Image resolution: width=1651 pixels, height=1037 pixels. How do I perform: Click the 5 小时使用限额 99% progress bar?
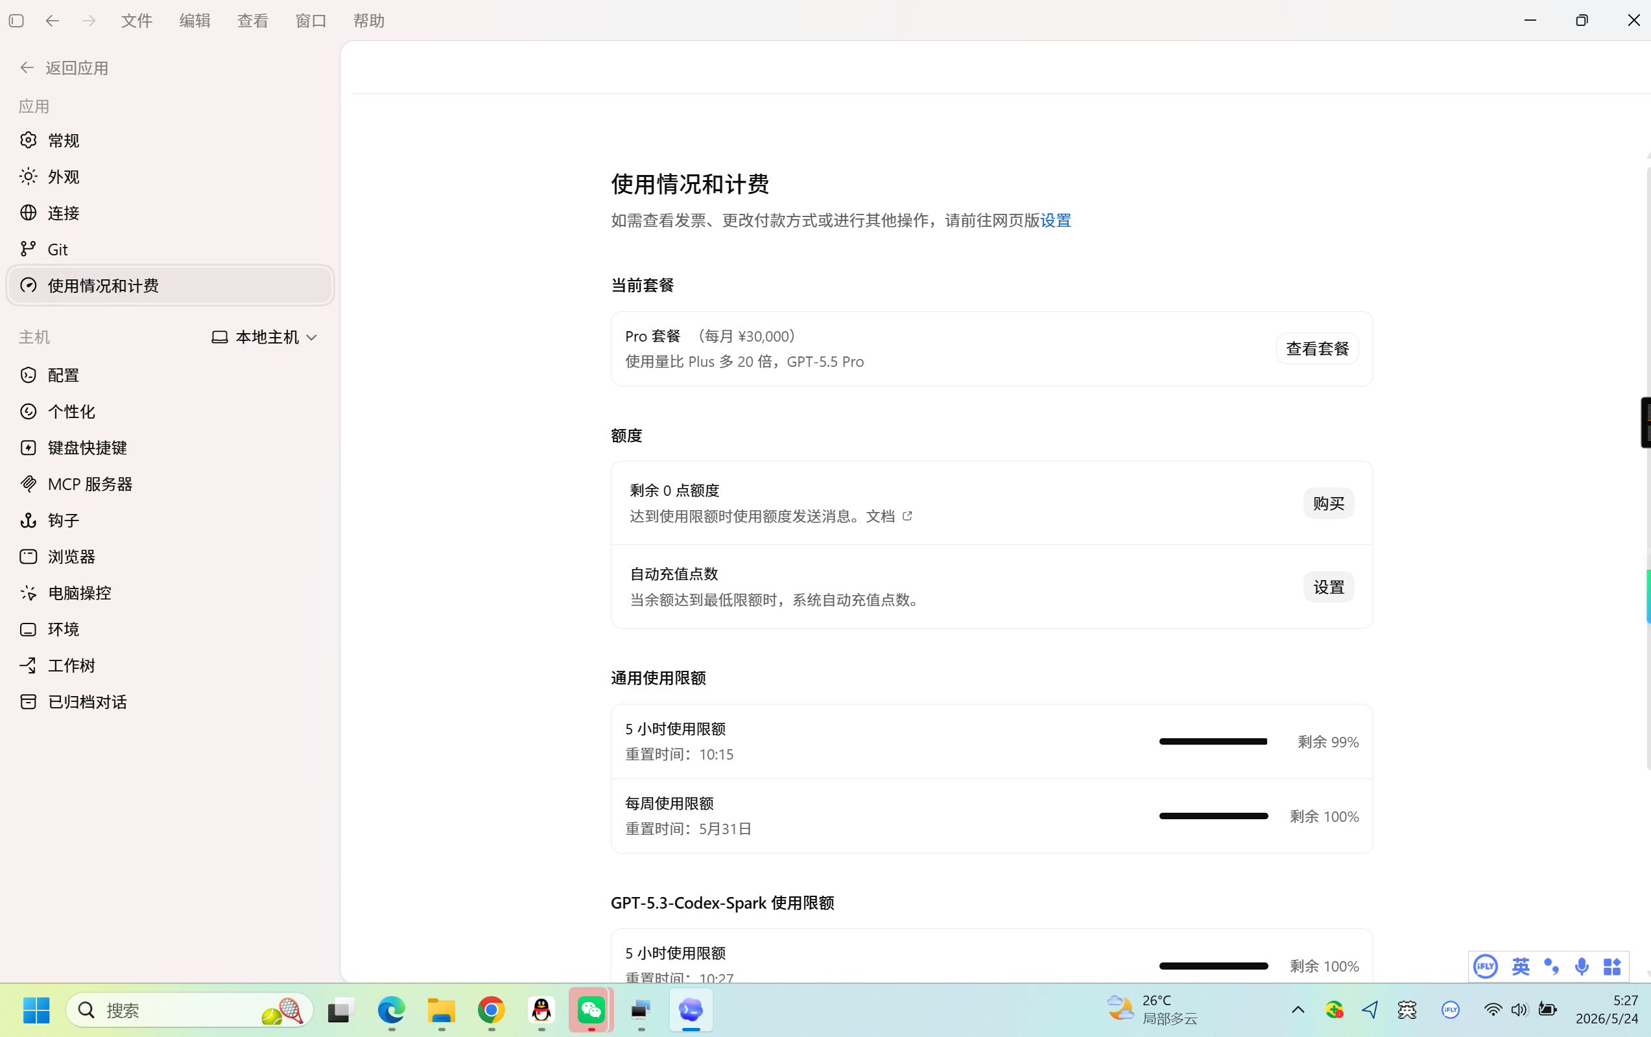1213,742
